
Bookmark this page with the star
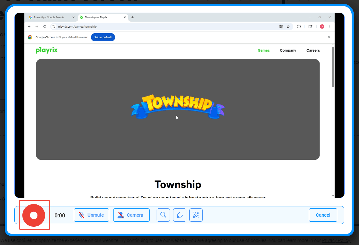[288, 26]
